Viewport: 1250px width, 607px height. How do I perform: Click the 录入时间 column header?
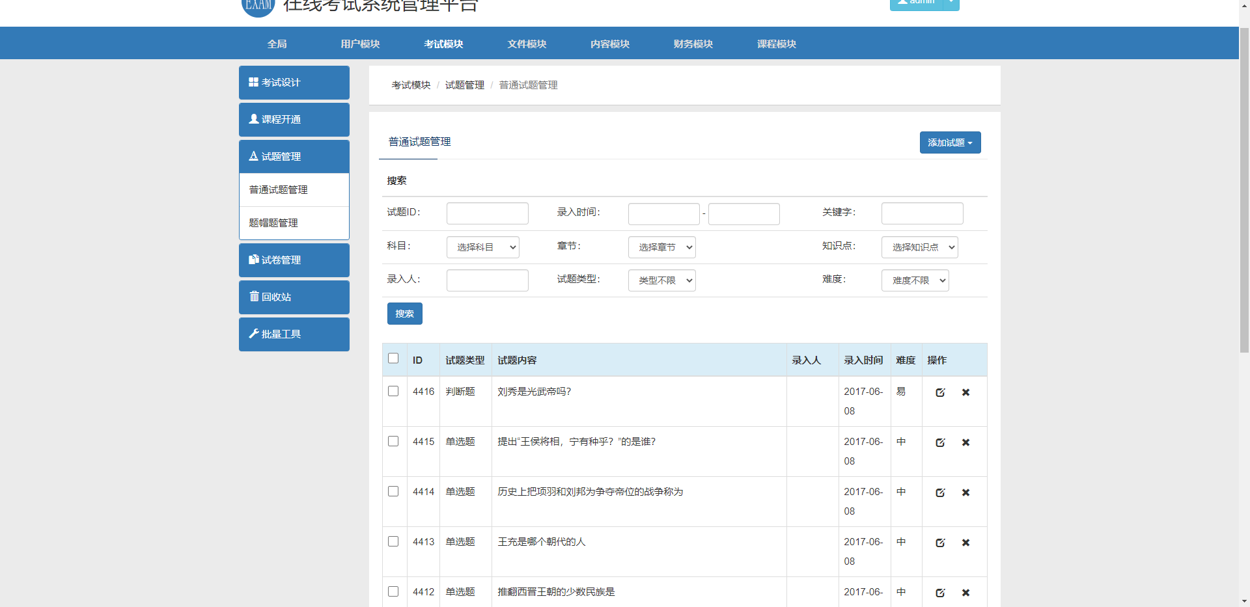[863, 360]
